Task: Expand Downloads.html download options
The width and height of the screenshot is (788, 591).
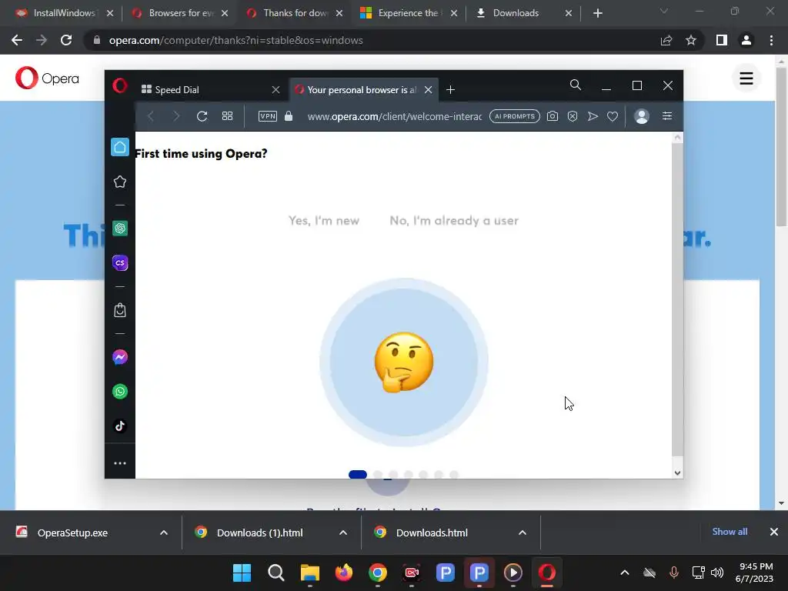Action: coord(523,533)
